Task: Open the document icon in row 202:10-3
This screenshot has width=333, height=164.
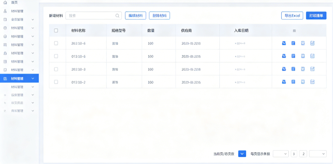Action: click(x=293, y=69)
